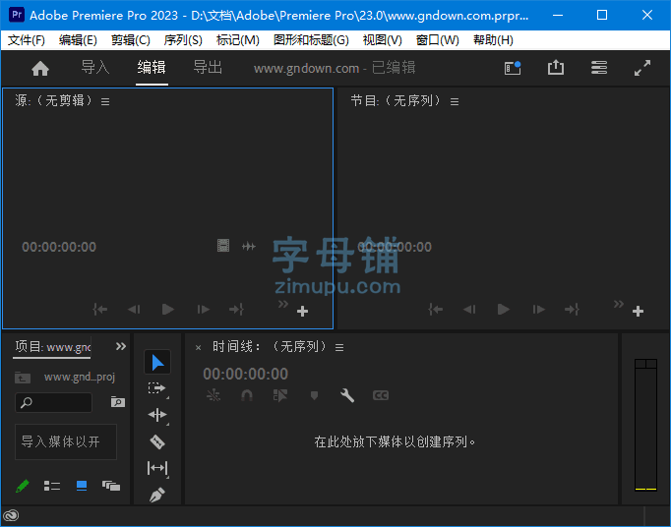
Task: Select the 项目 project panel tab
Action: [52, 347]
